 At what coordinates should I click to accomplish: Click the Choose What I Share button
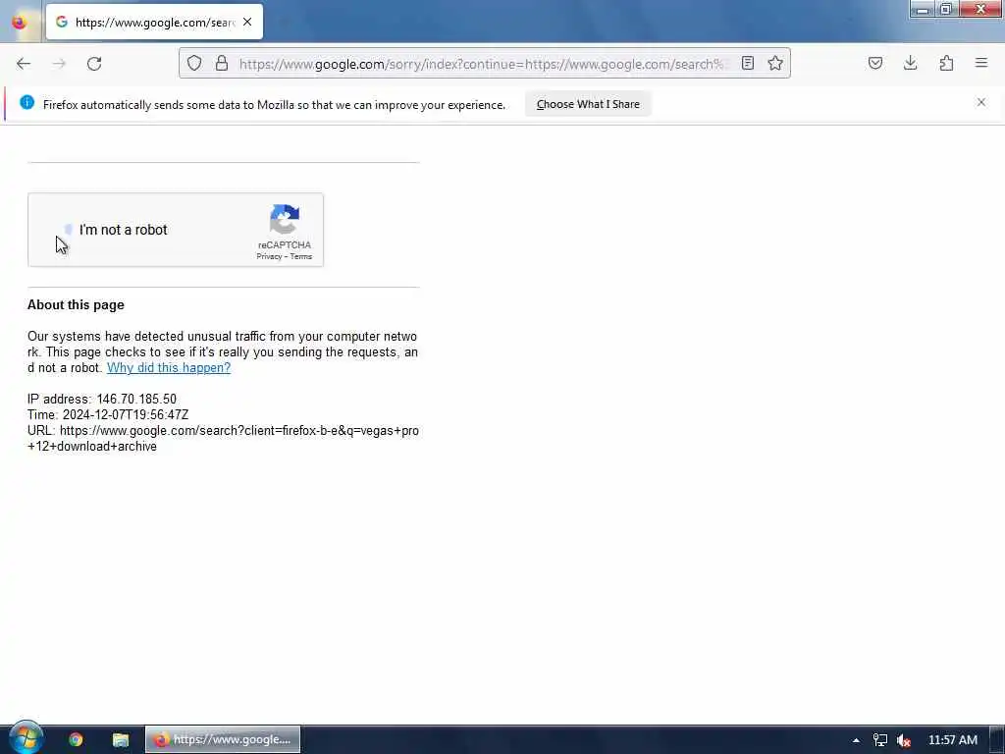(588, 104)
